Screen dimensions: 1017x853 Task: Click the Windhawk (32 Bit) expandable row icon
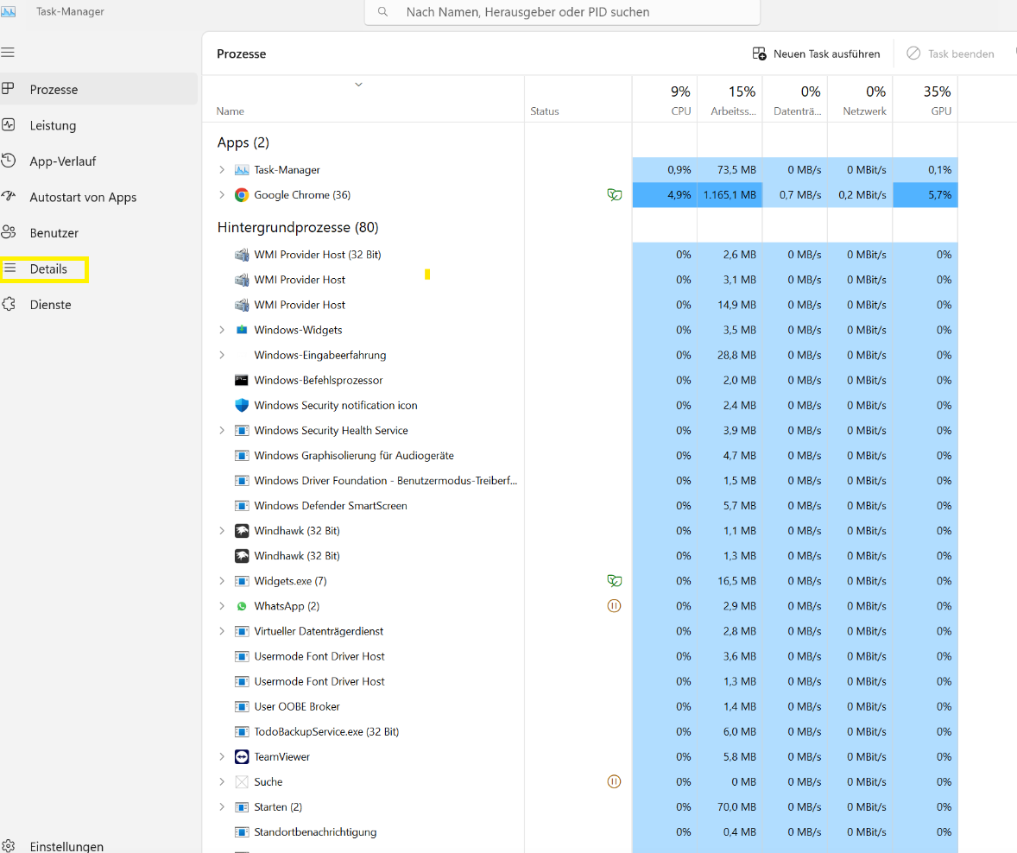click(x=241, y=531)
